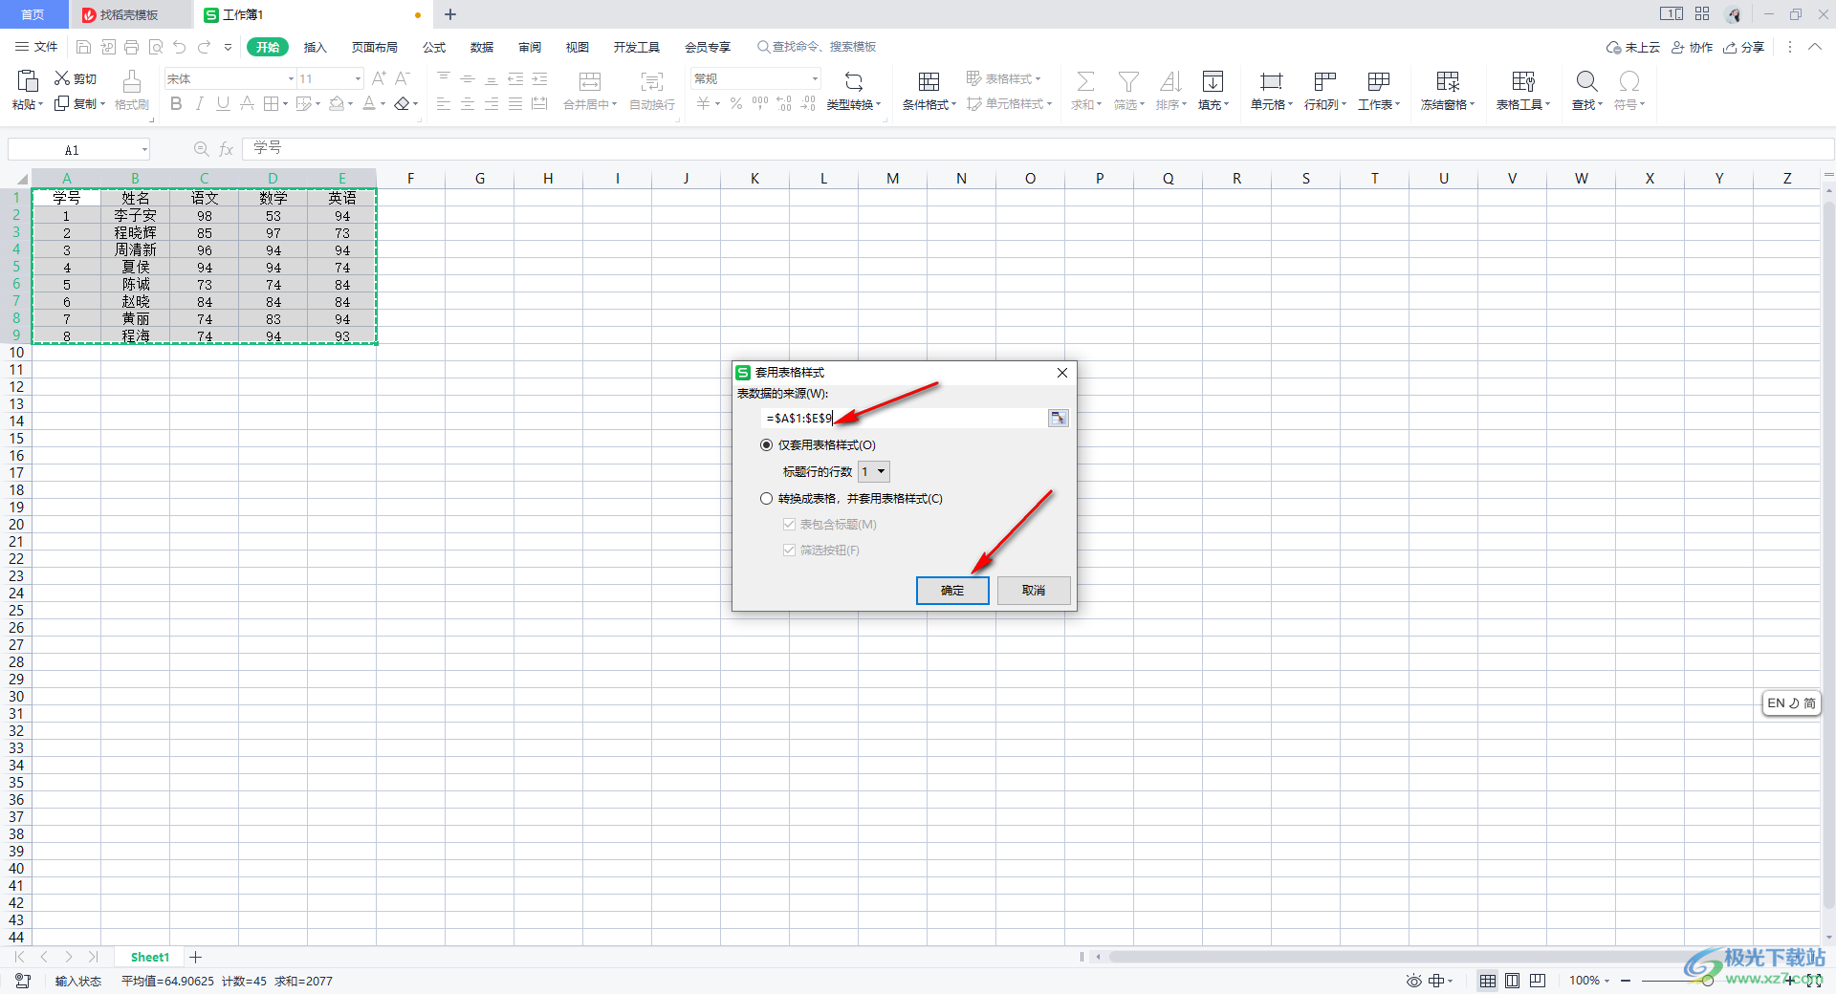
Task: Switch to the Page Layout tab
Action: click(x=374, y=47)
